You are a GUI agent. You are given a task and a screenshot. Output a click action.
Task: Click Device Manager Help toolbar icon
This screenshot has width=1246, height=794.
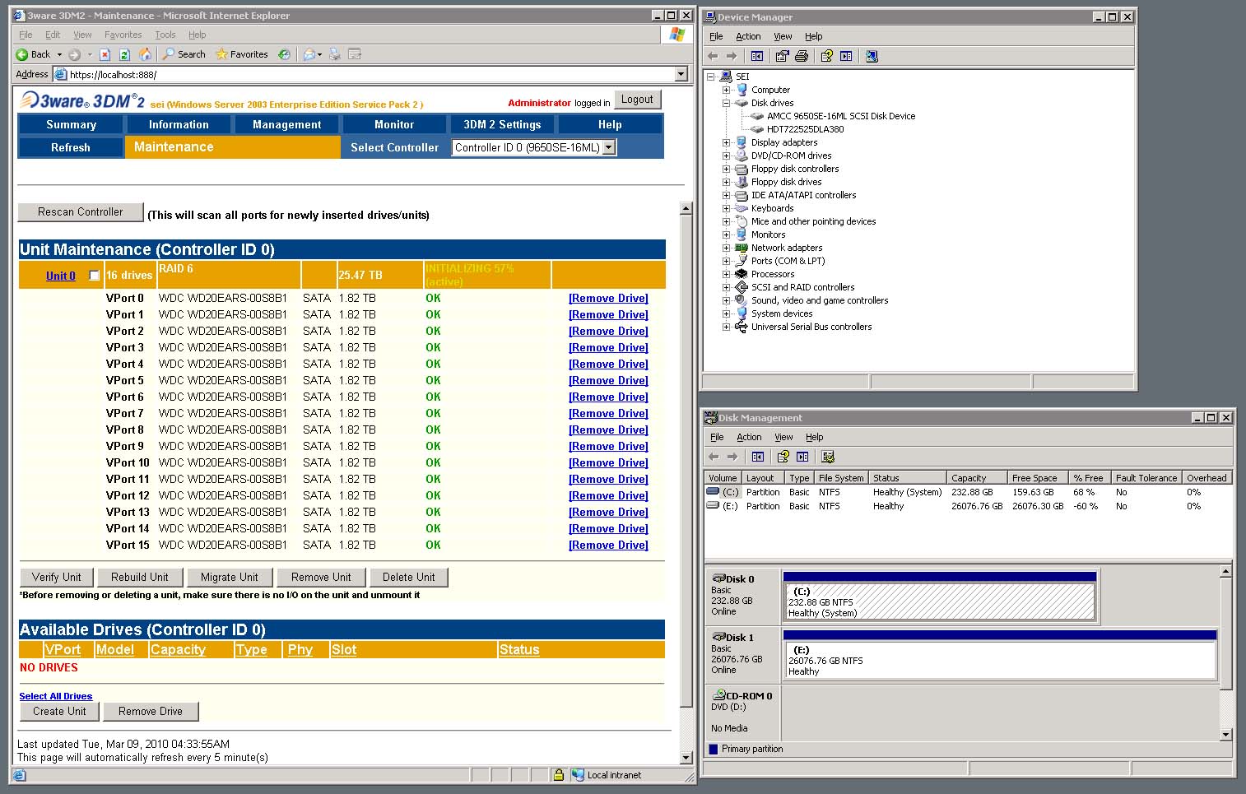(x=826, y=56)
